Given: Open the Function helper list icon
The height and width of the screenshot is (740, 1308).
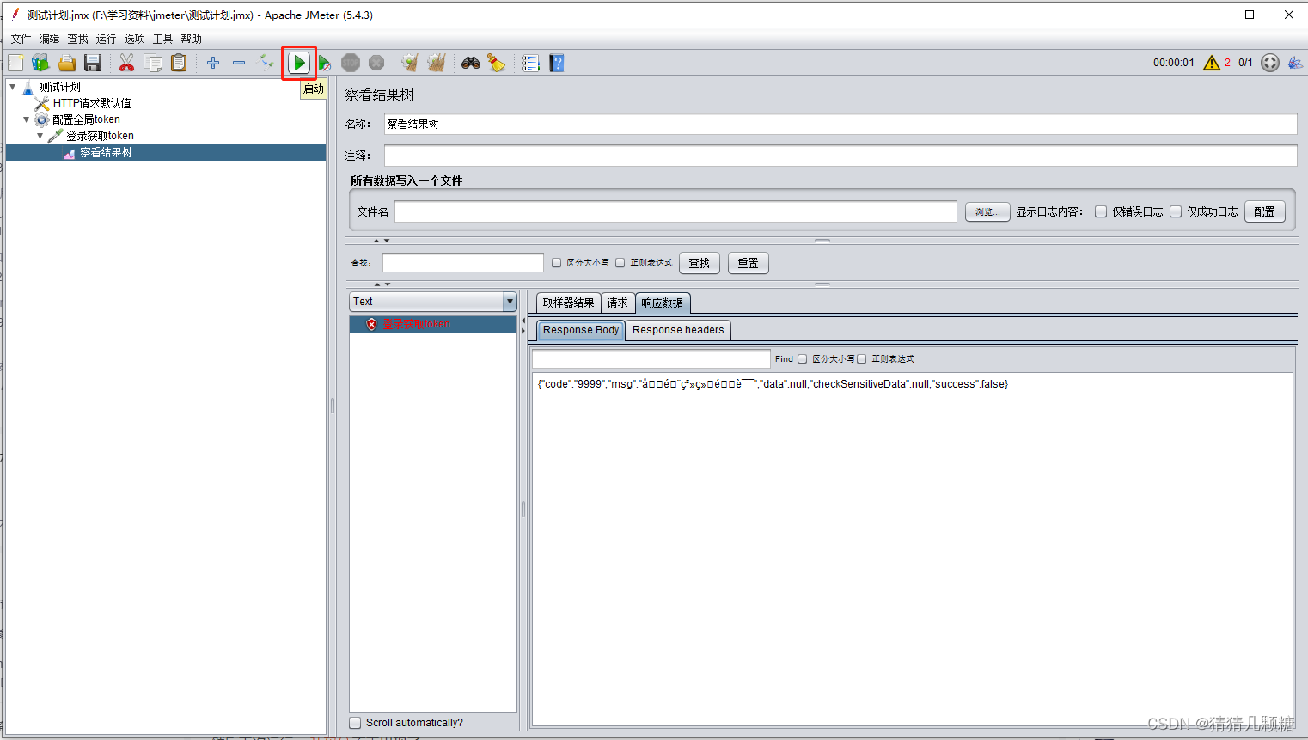Looking at the screenshot, I should click(530, 63).
